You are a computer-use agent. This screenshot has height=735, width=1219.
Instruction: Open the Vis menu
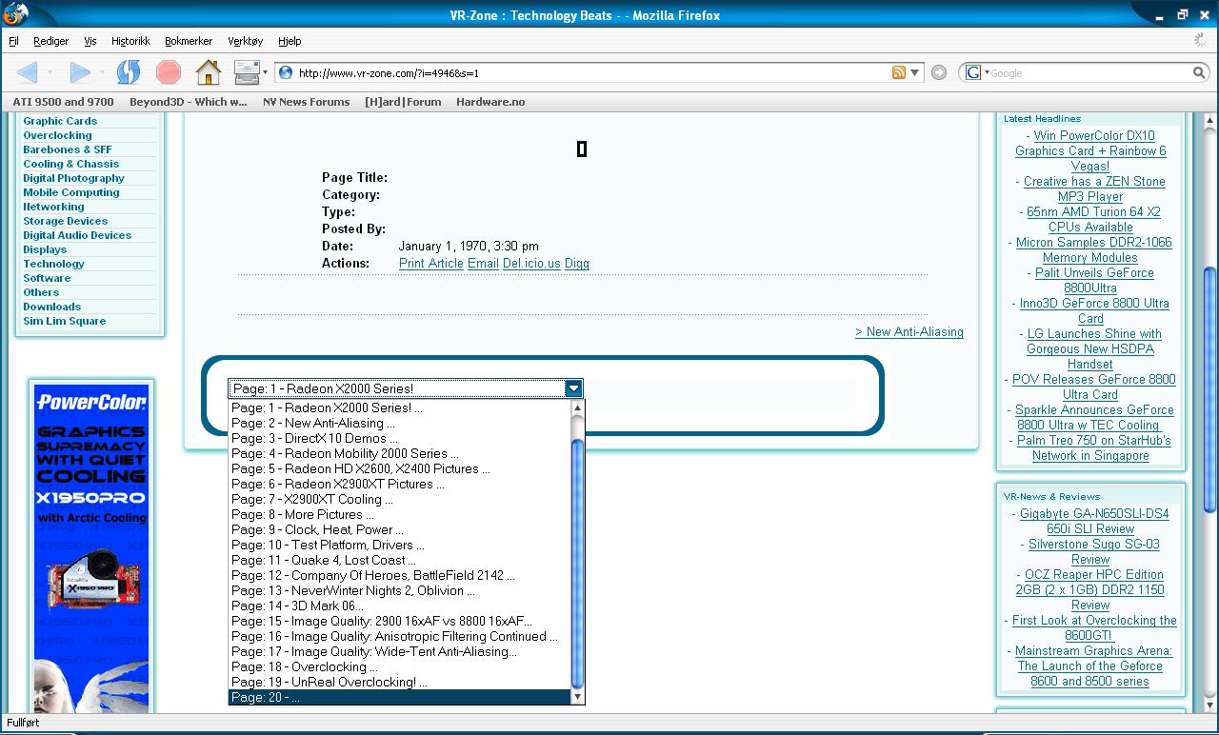pyautogui.click(x=90, y=41)
